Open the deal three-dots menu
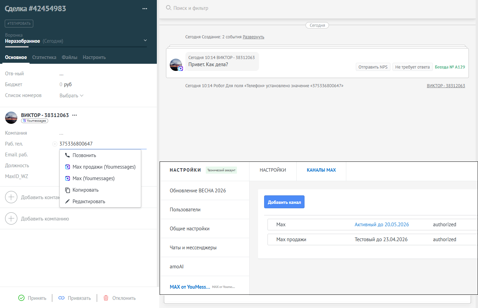This screenshot has height=308, width=478. click(145, 9)
